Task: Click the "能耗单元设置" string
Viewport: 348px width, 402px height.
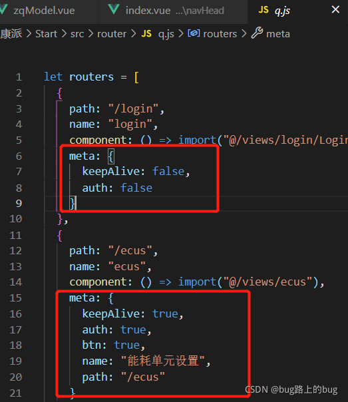Action: tap(163, 361)
